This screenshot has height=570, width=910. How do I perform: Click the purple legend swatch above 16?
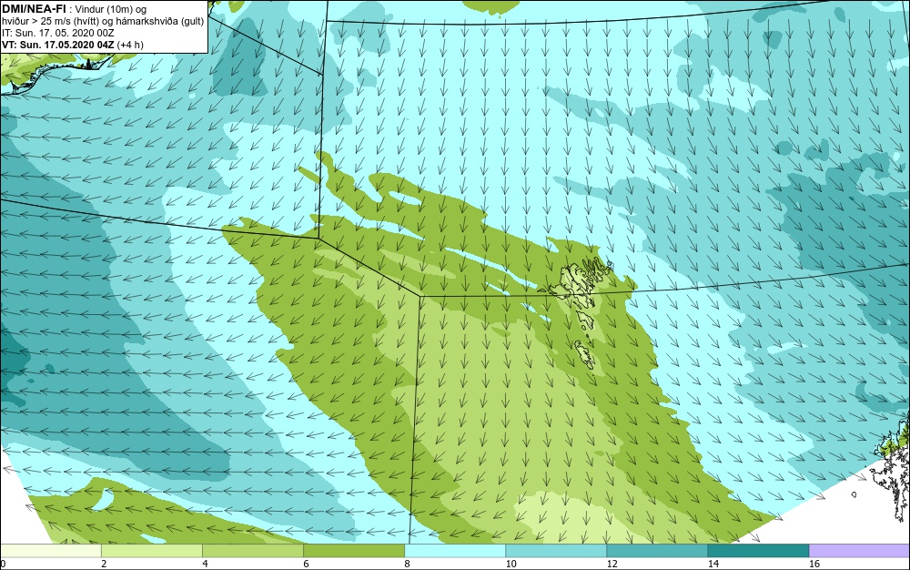click(860, 551)
